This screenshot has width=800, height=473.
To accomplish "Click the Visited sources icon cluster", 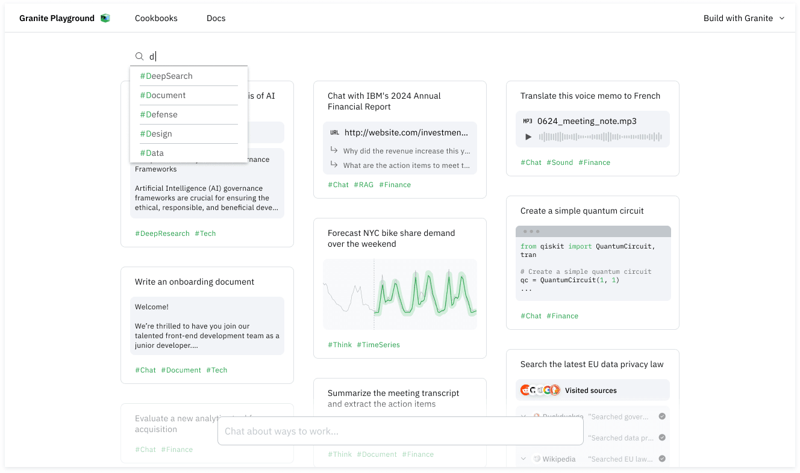I will pyautogui.click(x=540, y=390).
